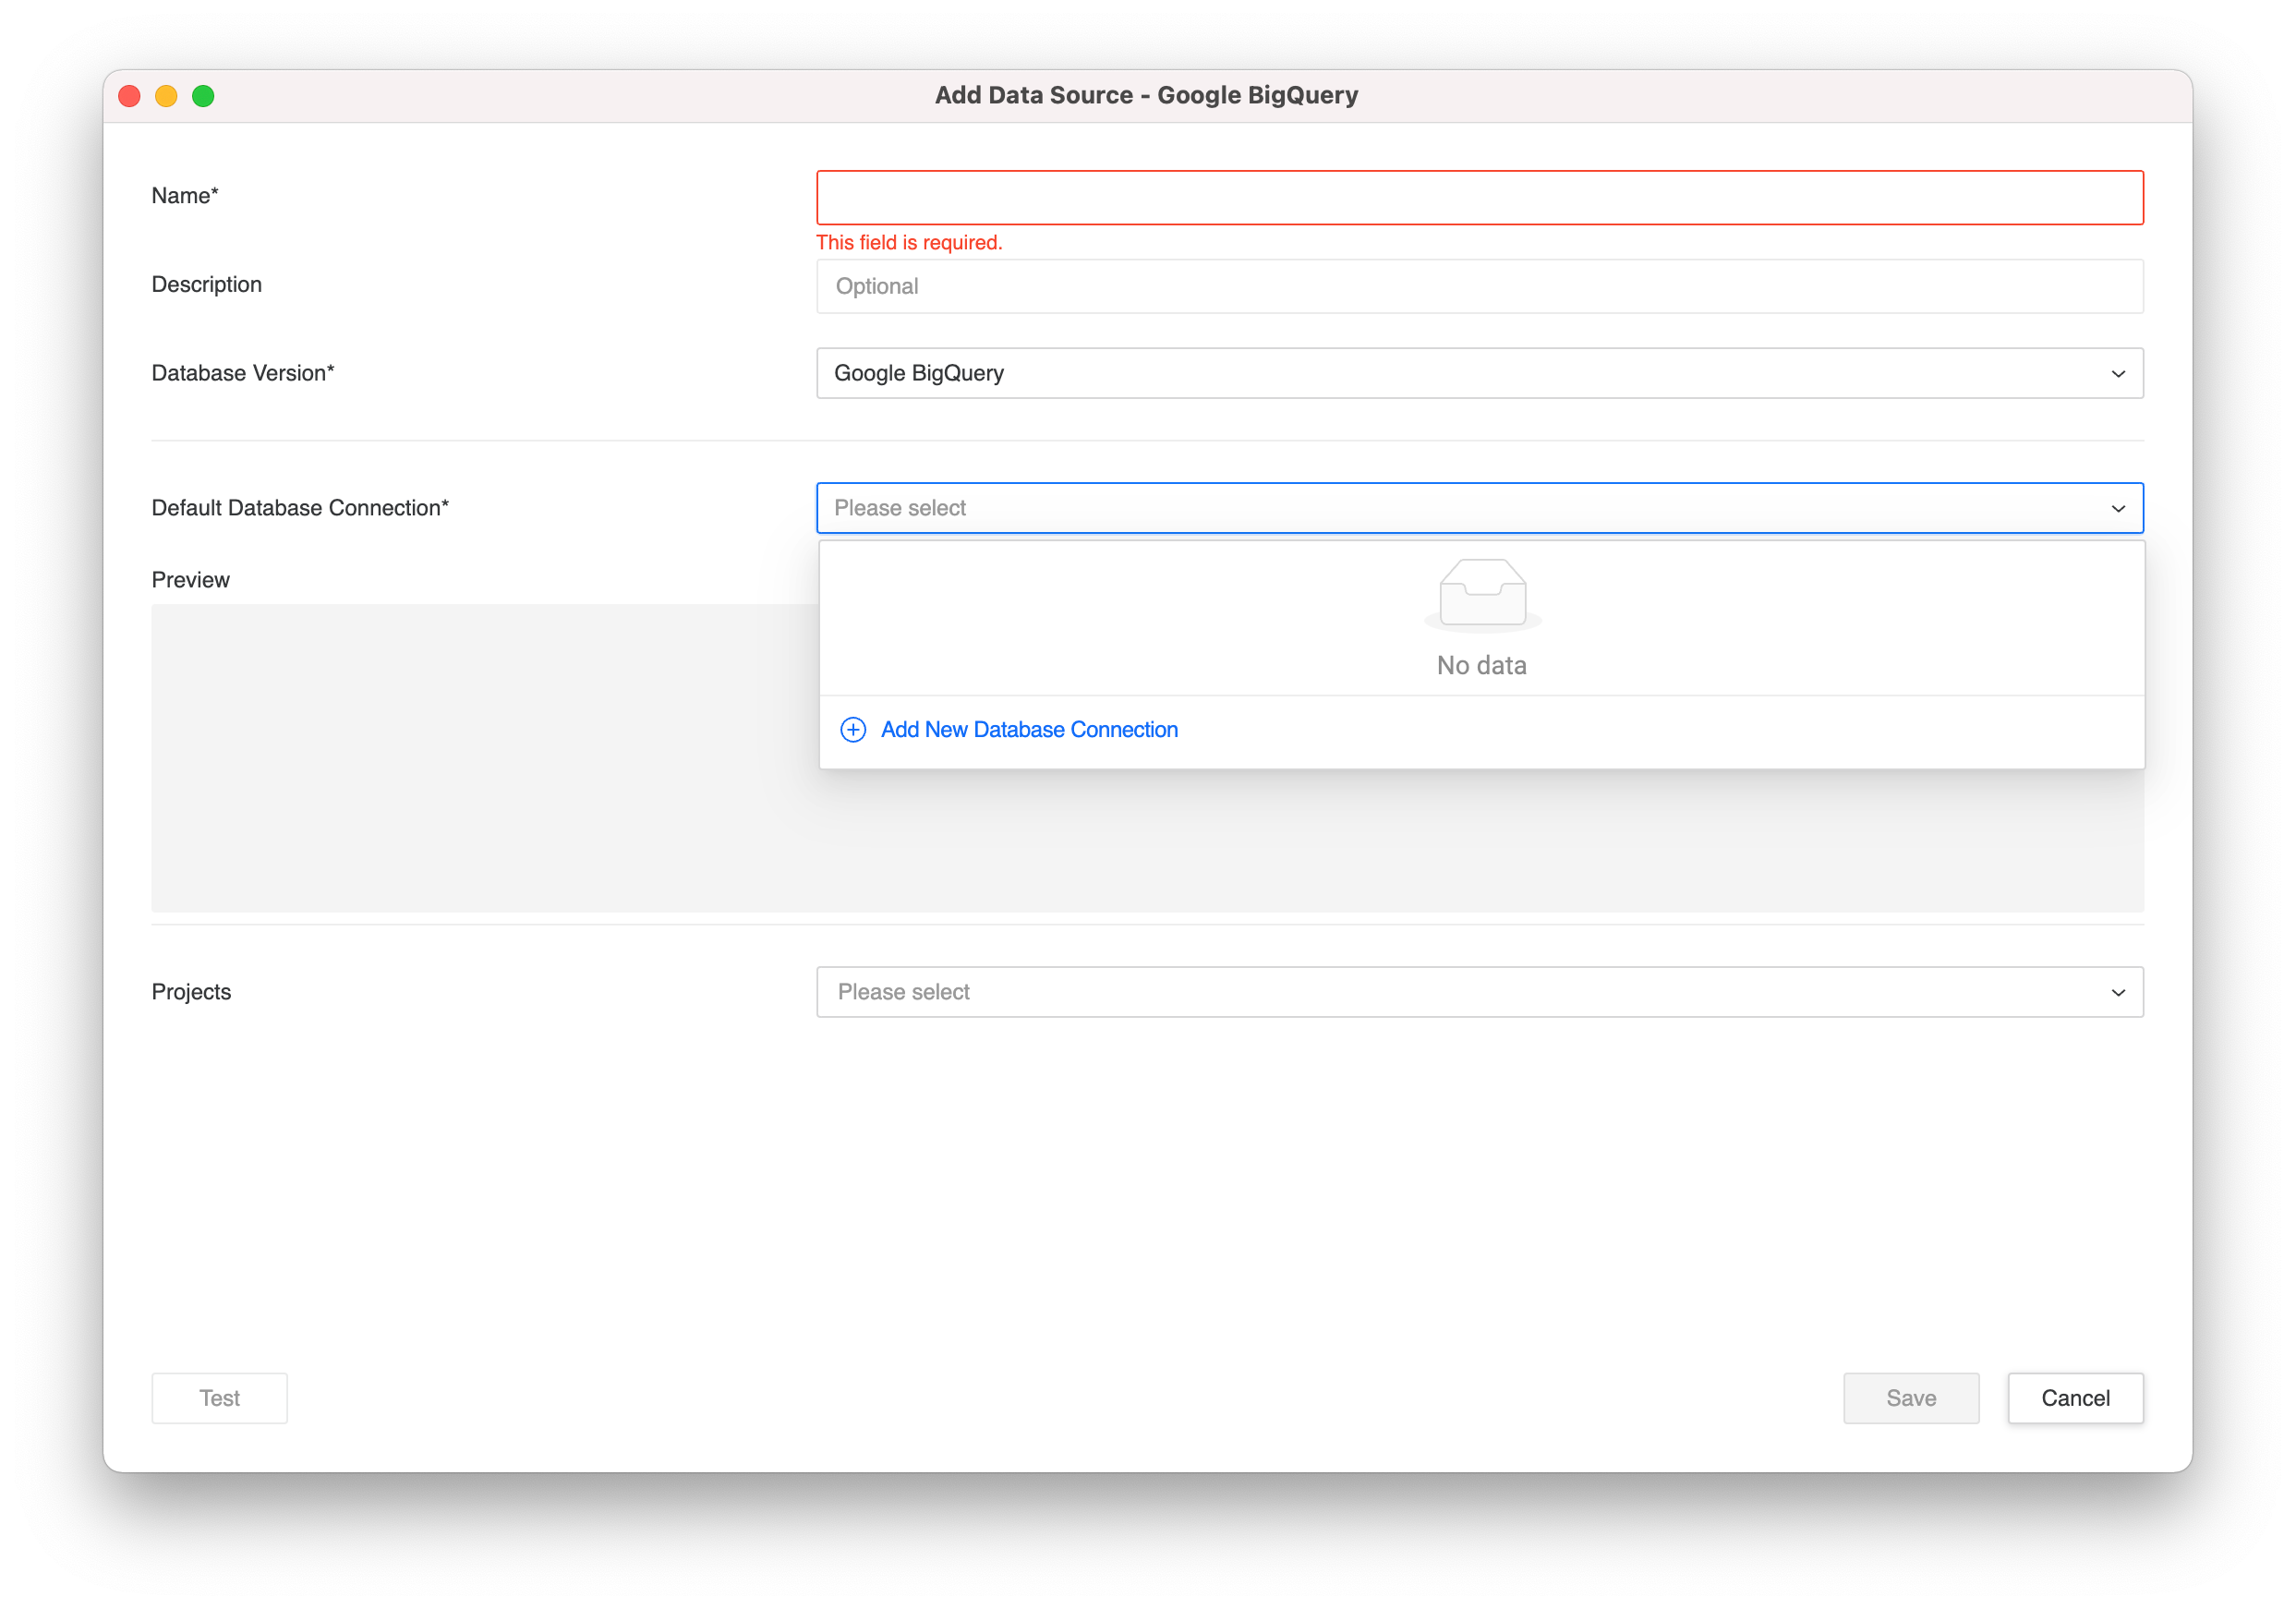Collapse the Default Database Connection dropdown arrow
Screen dimensions: 2296x1609
(x=2117, y=509)
